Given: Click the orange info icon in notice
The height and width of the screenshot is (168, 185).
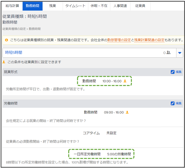Looking at the screenshot, I should tap(7, 40).
